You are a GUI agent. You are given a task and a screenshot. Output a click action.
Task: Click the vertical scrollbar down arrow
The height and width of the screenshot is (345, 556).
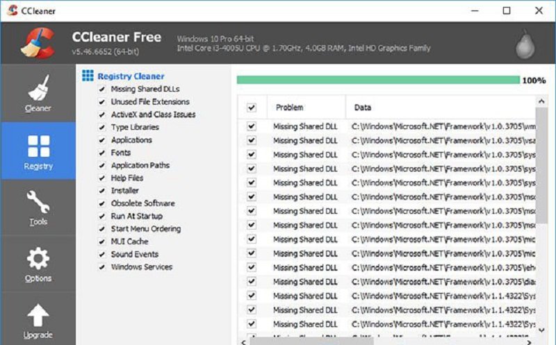pyautogui.click(x=541, y=330)
